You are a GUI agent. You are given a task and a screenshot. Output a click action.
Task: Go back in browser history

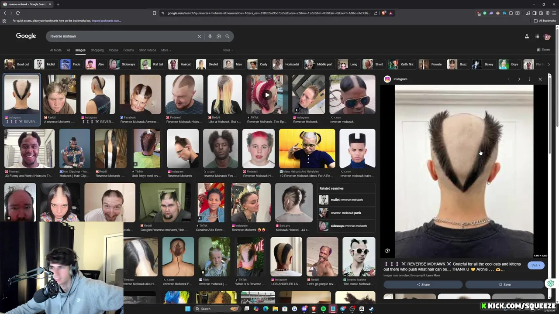point(5,13)
